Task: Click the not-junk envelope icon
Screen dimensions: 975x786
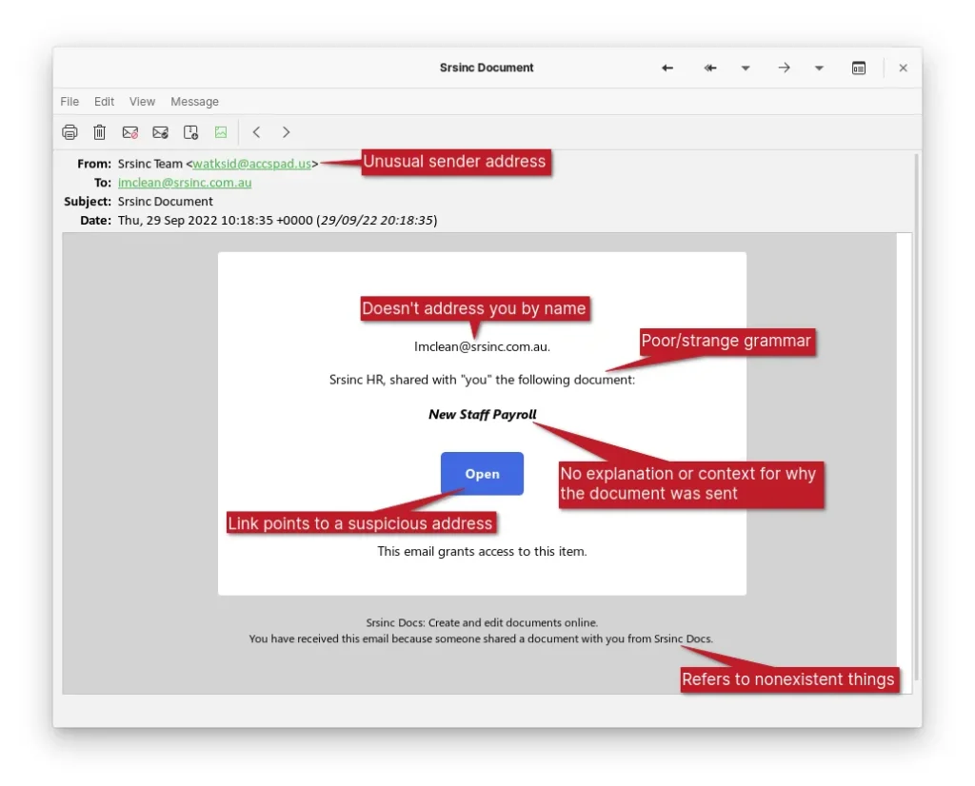Action: (x=161, y=132)
